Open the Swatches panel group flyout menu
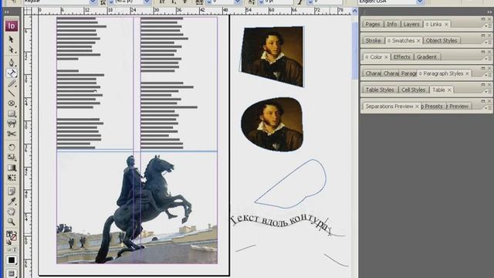Screen dimensions: 494x278 point(489,42)
